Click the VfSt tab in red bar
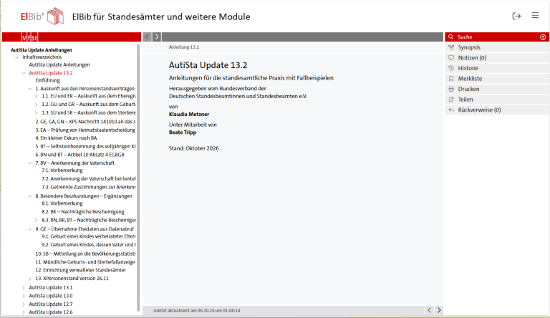 click(x=29, y=37)
